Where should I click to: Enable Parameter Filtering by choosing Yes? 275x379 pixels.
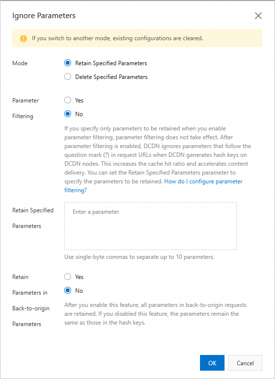point(68,101)
